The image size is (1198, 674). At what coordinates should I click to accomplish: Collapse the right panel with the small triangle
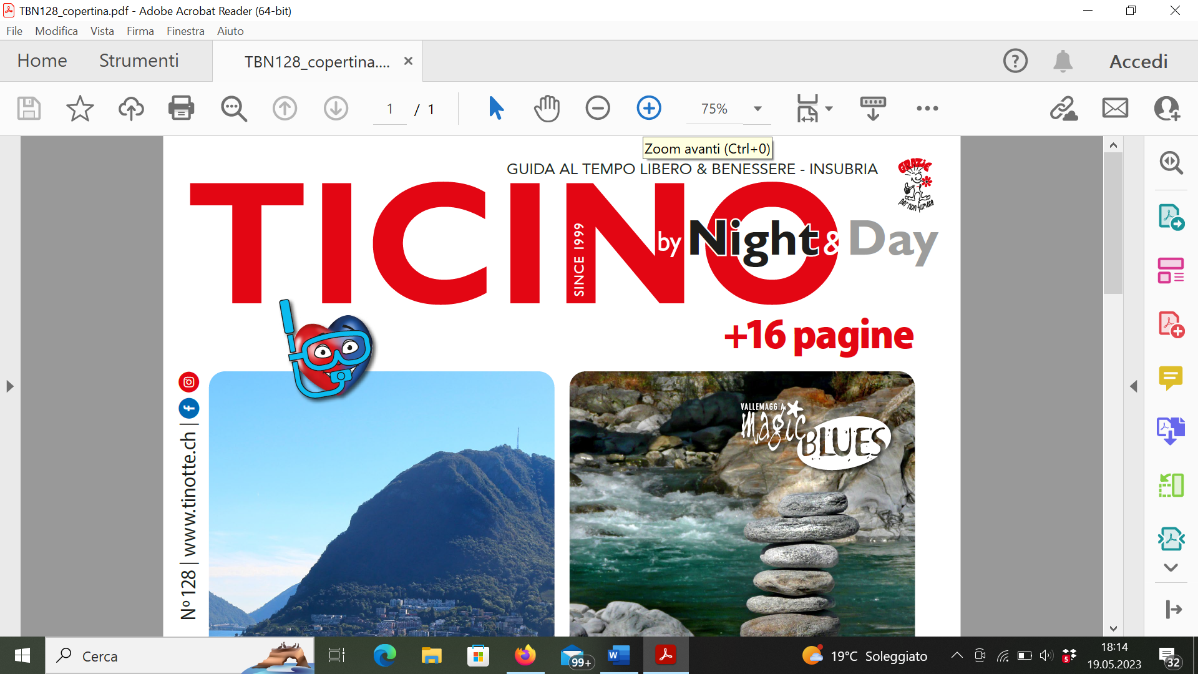click(1134, 386)
